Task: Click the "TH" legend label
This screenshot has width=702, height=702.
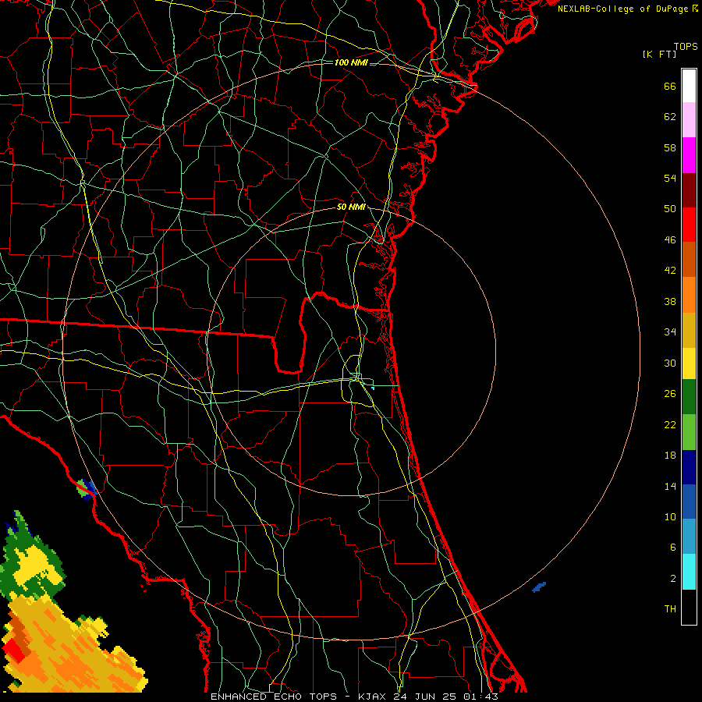Action: point(670,609)
